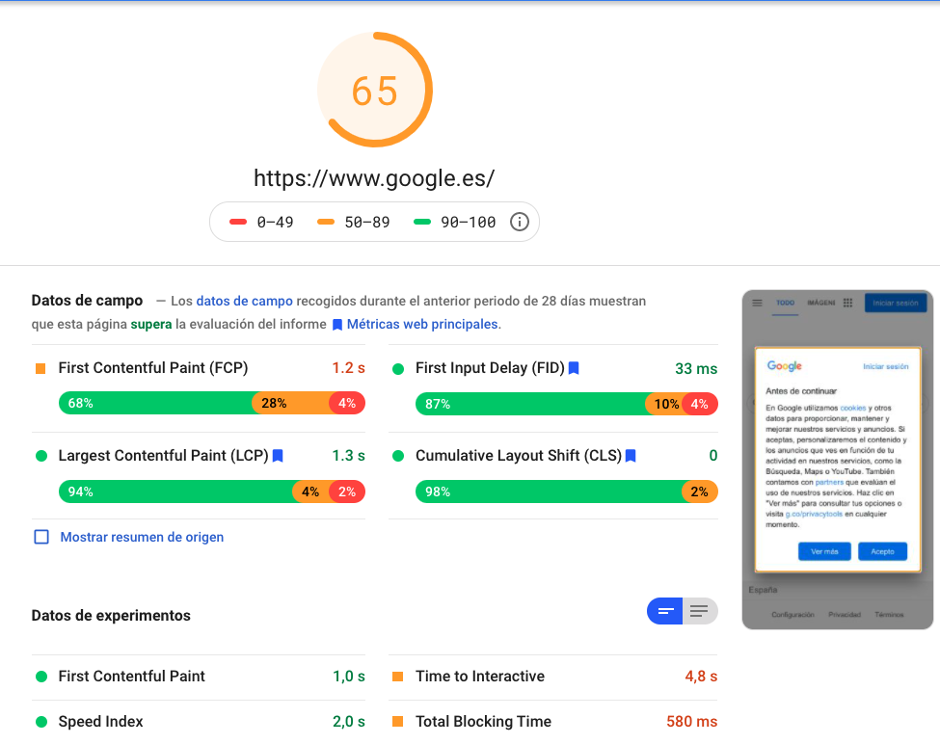Click the 2,0 s Speed Index value

click(x=348, y=722)
